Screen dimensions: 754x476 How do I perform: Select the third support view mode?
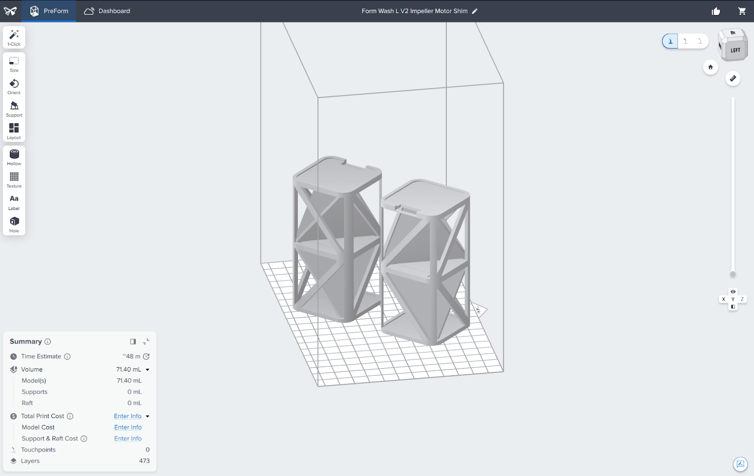click(x=700, y=41)
